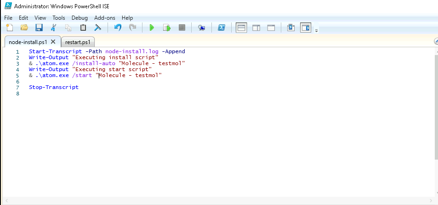The width and height of the screenshot is (438, 205).
Task: Click PowerShell ISE title bar icon
Action: [8, 6]
